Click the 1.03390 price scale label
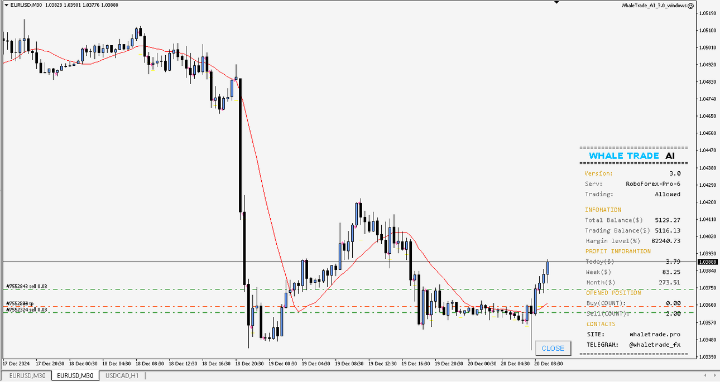The height and width of the screenshot is (382, 720). click(709, 356)
